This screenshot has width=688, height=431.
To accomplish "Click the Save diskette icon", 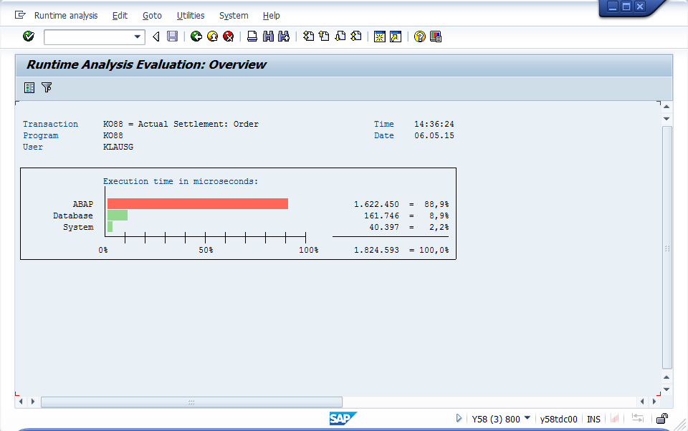I will (173, 37).
